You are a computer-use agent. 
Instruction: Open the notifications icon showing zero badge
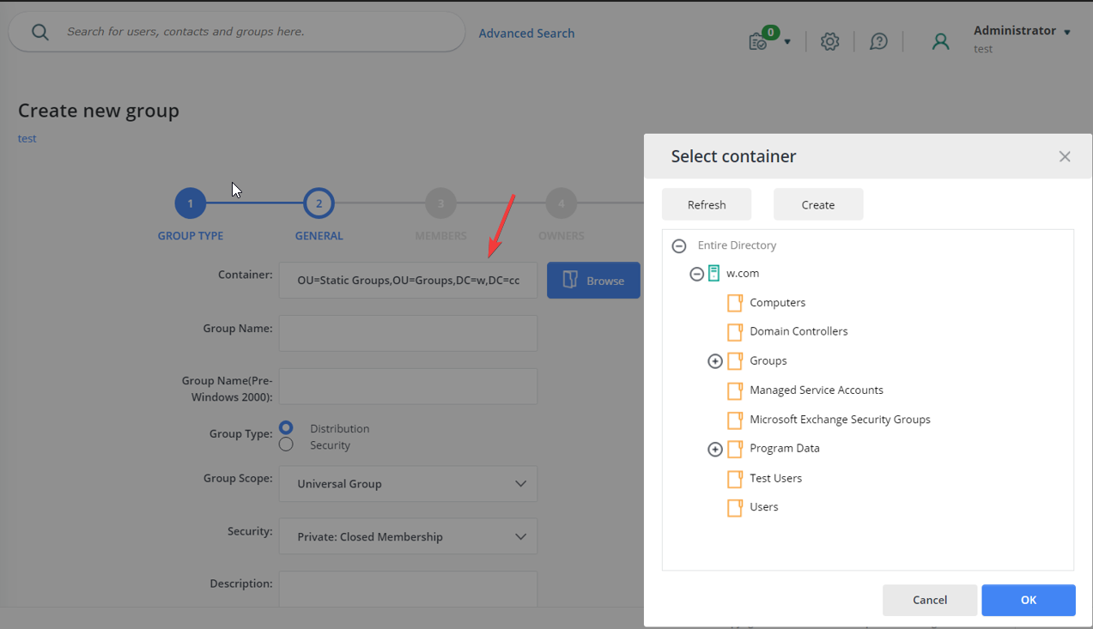click(759, 40)
